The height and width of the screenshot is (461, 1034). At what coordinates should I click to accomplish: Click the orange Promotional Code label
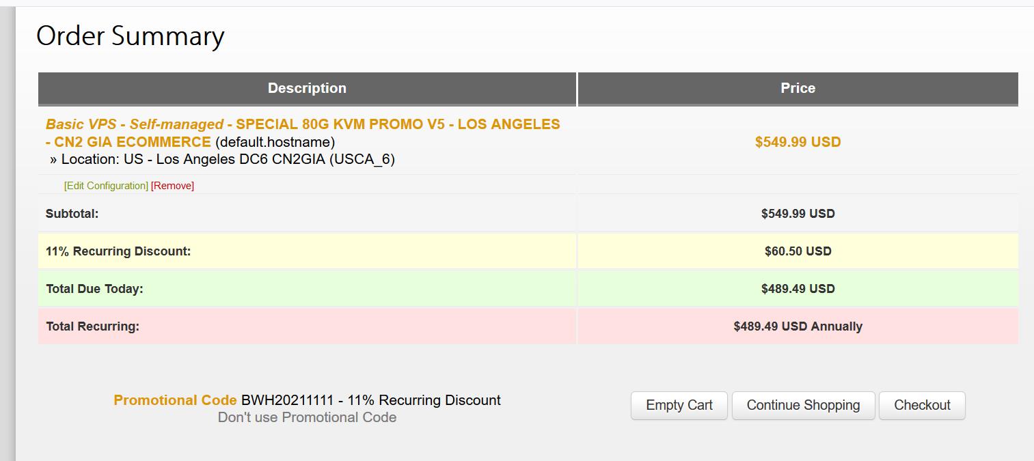pyautogui.click(x=175, y=400)
